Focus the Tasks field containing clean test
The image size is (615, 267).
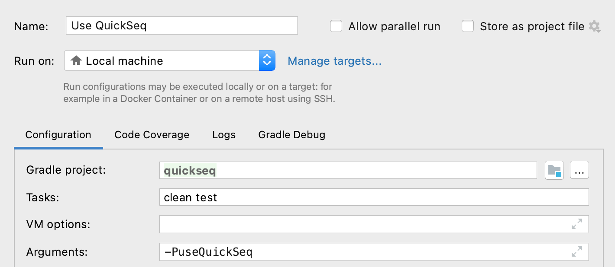tap(374, 197)
